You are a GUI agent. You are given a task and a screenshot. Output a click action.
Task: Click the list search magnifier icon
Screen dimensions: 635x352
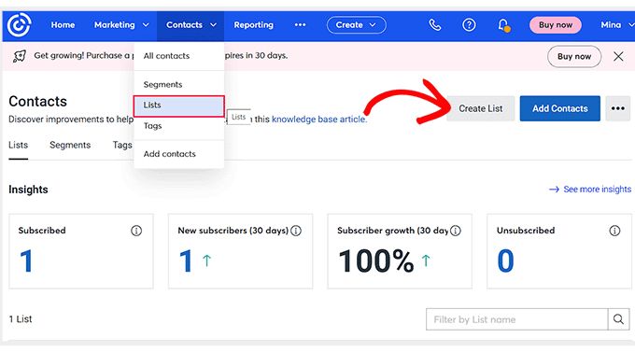click(x=618, y=319)
